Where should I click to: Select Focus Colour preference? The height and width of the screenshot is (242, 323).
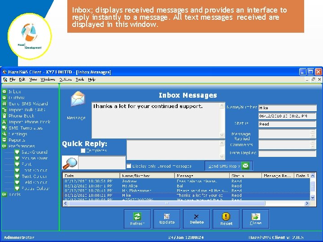(35, 188)
